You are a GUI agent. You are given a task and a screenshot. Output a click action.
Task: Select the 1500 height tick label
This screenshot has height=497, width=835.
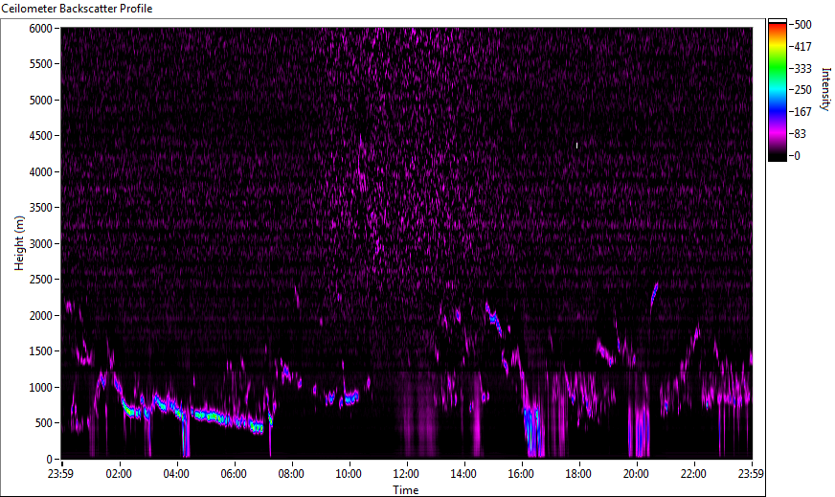[x=41, y=351]
